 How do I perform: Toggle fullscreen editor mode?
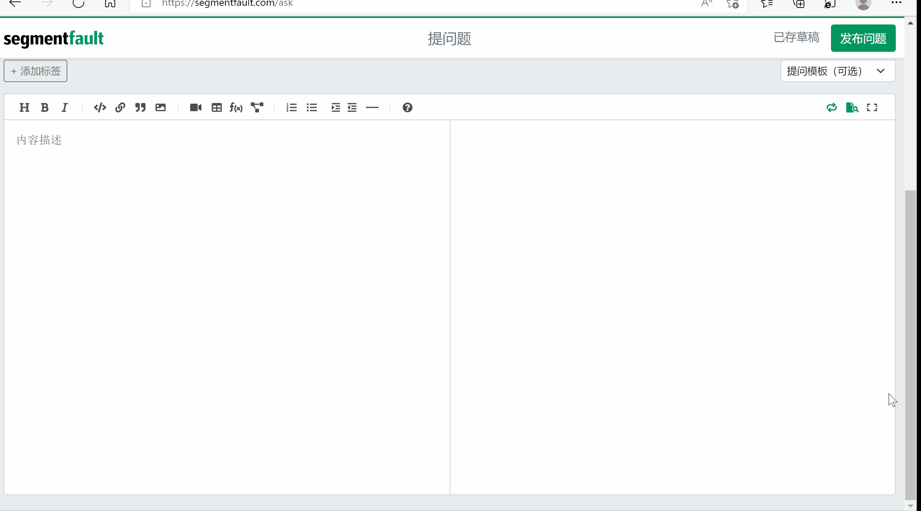[x=872, y=108]
